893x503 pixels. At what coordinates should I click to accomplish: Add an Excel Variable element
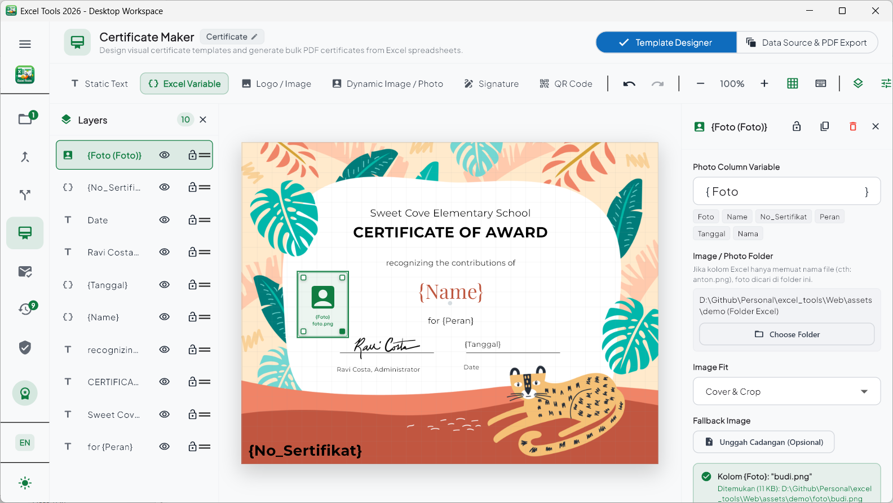[x=184, y=83]
